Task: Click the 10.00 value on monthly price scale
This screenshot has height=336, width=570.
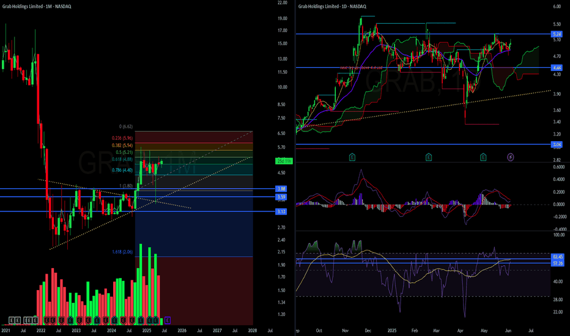Action: coord(283,87)
